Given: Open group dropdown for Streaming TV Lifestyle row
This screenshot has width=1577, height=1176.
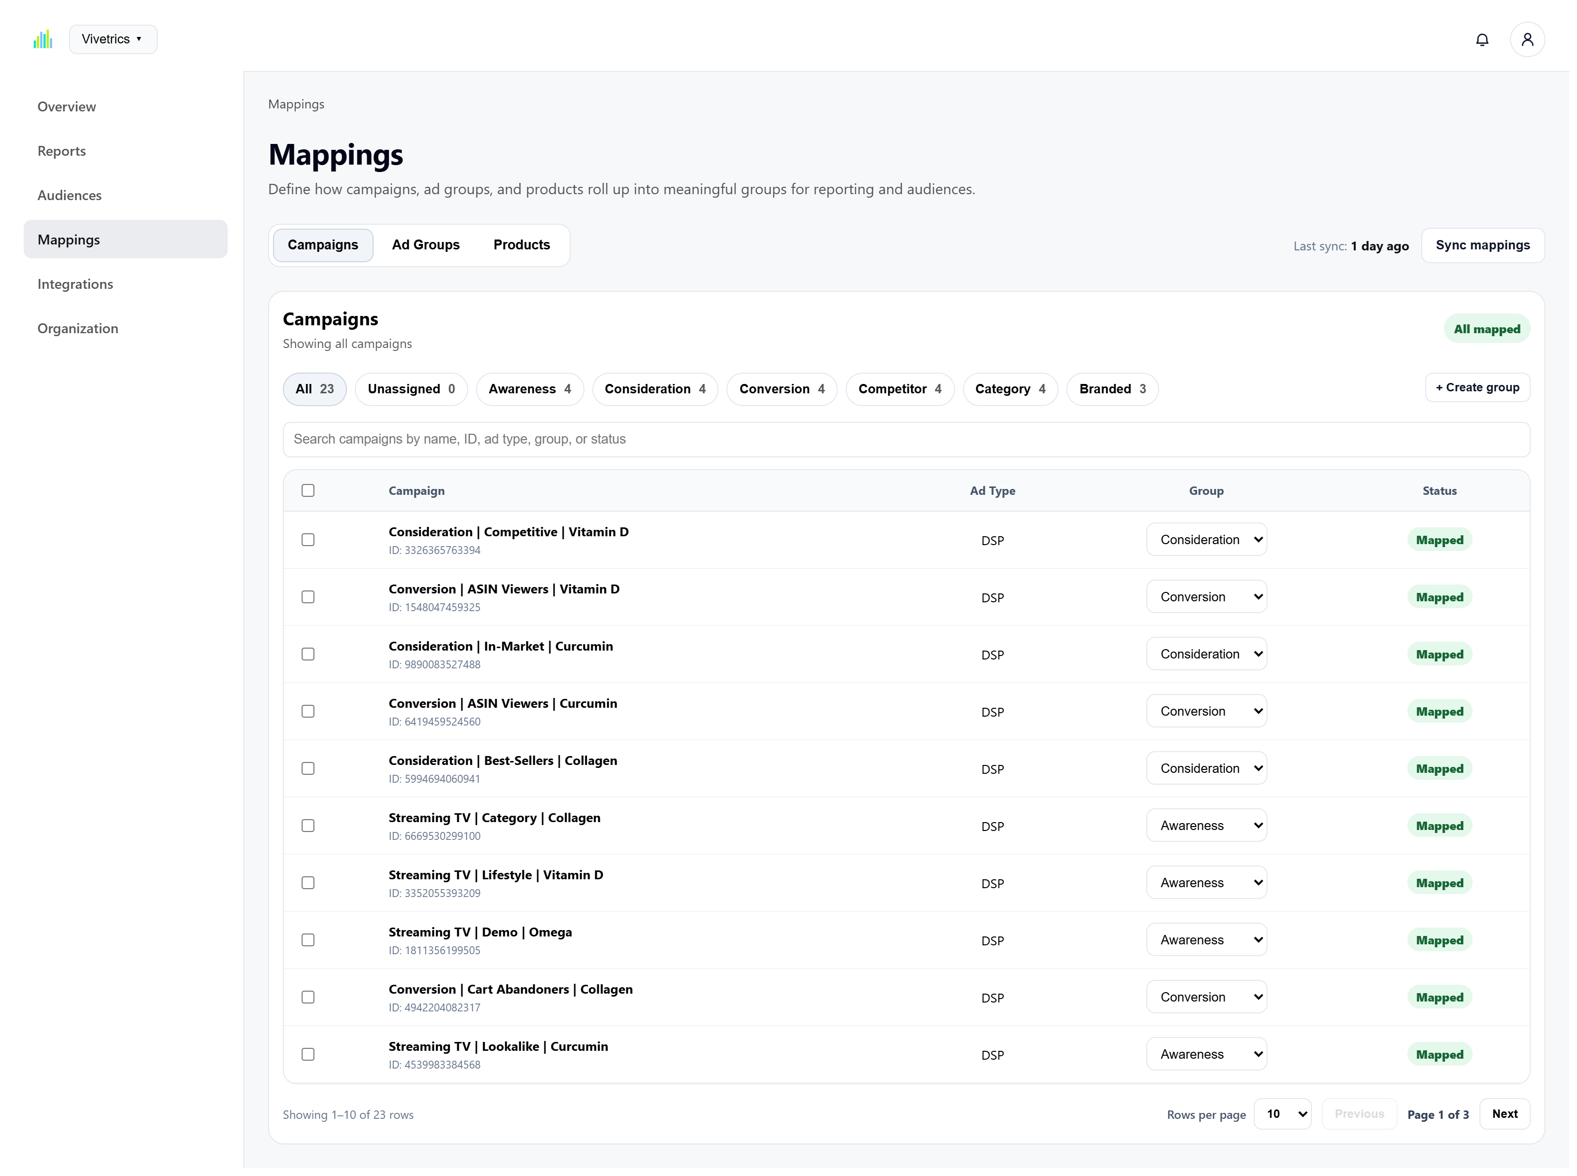Looking at the screenshot, I should pos(1206,883).
